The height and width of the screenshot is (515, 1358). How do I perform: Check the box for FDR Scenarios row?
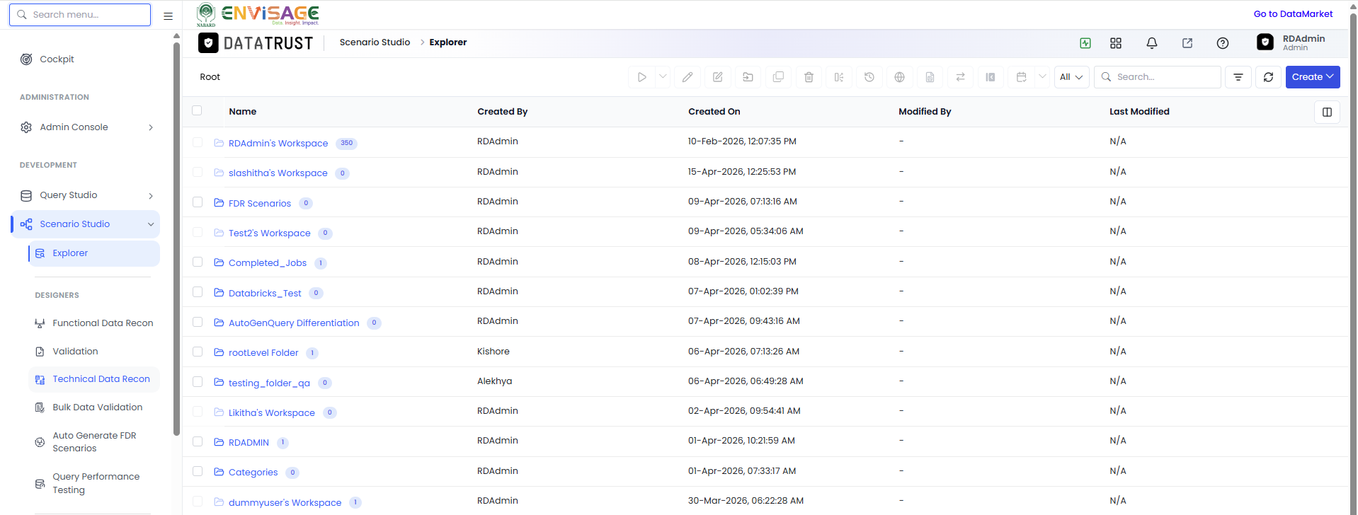[198, 202]
